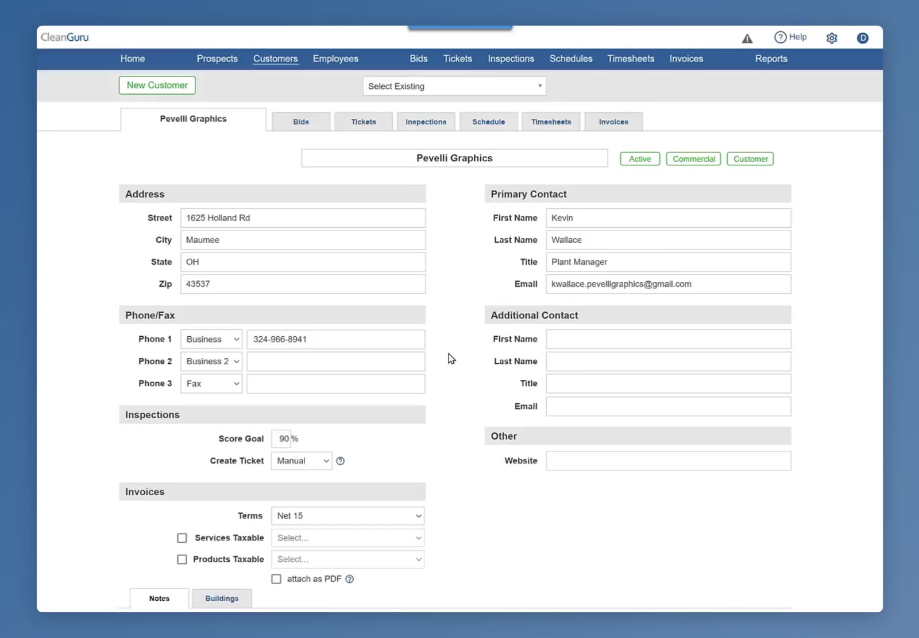Click the Primary Contact Email field

[x=668, y=284]
